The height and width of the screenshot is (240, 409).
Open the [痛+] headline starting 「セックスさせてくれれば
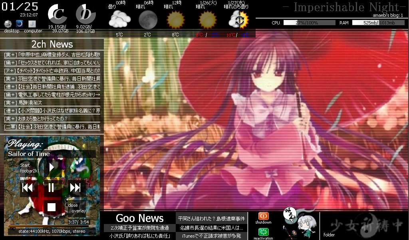coord(52,63)
